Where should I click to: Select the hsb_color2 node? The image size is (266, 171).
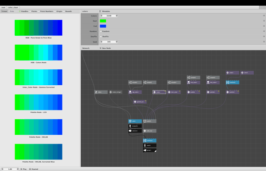tap(213, 82)
